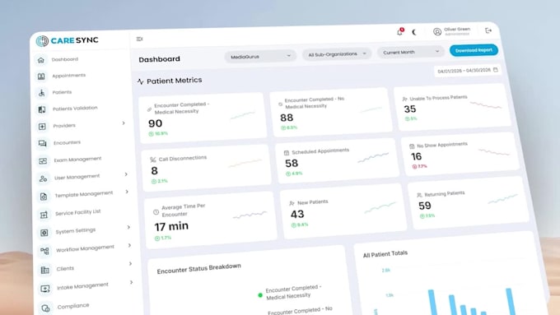Viewport: 560px width, 315px height.
Task: Click the Download Report button
Action: point(474,50)
